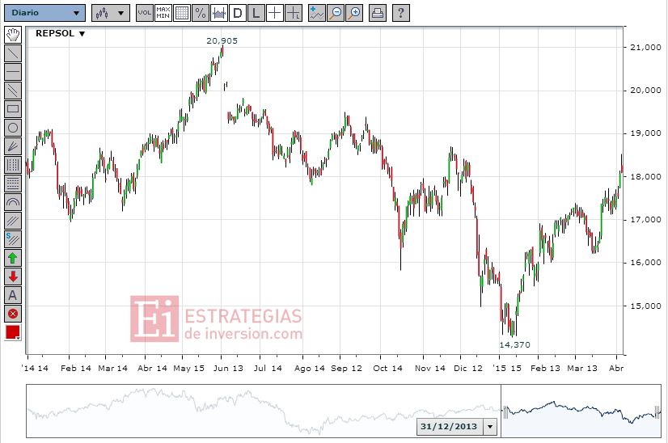Toggle the VOL volume display

coord(145,13)
